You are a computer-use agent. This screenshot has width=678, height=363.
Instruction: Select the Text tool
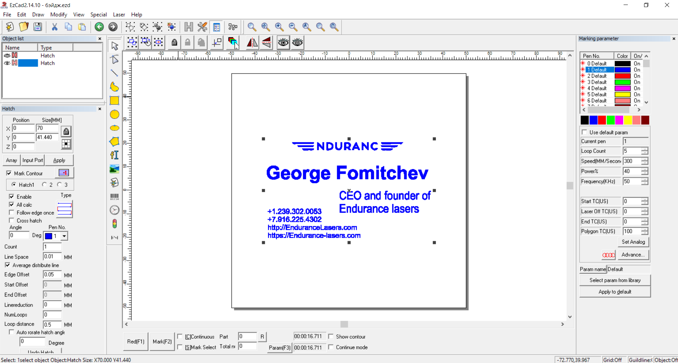114,155
